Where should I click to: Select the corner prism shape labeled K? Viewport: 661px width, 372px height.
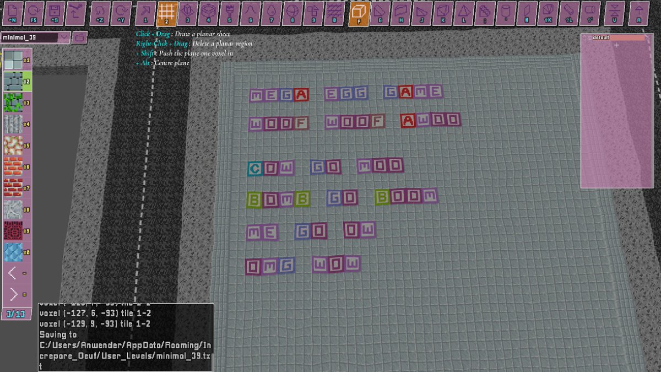coord(442,13)
